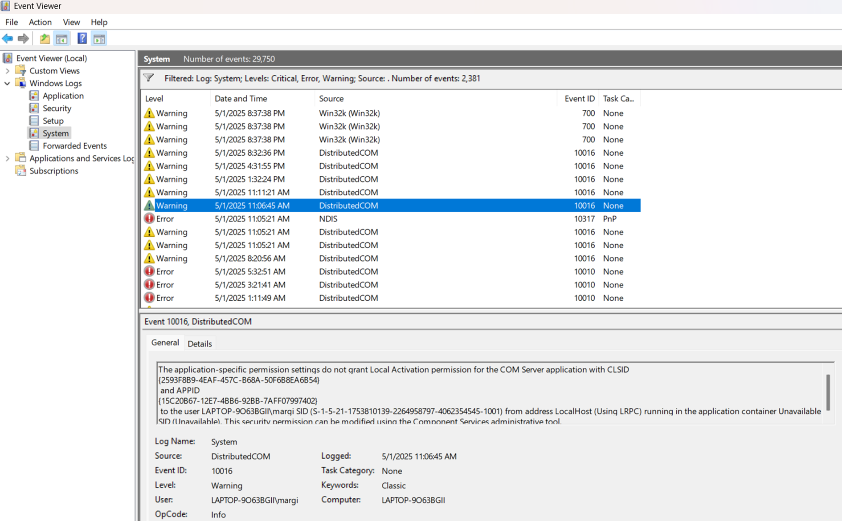Open Help via the blue question mark icon
Viewport: 842px width, 521px height.
coord(82,39)
